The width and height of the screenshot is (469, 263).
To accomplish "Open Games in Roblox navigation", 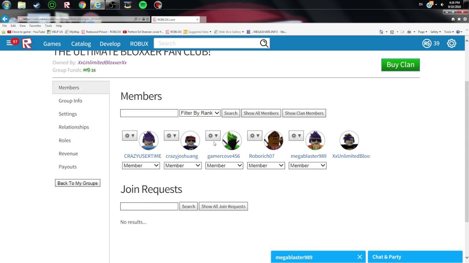I will coord(52,43).
